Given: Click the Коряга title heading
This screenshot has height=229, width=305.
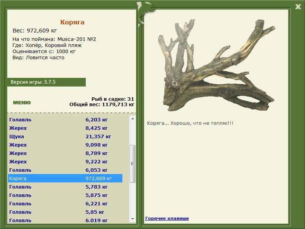Looking at the screenshot, I should pos(72,22).
